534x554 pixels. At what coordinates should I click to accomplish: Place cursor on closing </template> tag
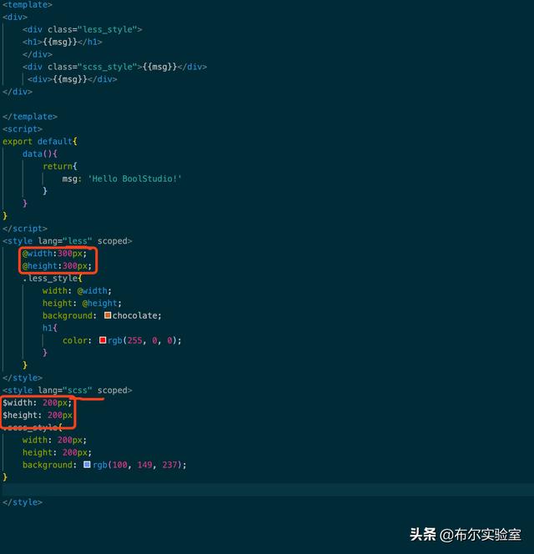tap(30, 117)
